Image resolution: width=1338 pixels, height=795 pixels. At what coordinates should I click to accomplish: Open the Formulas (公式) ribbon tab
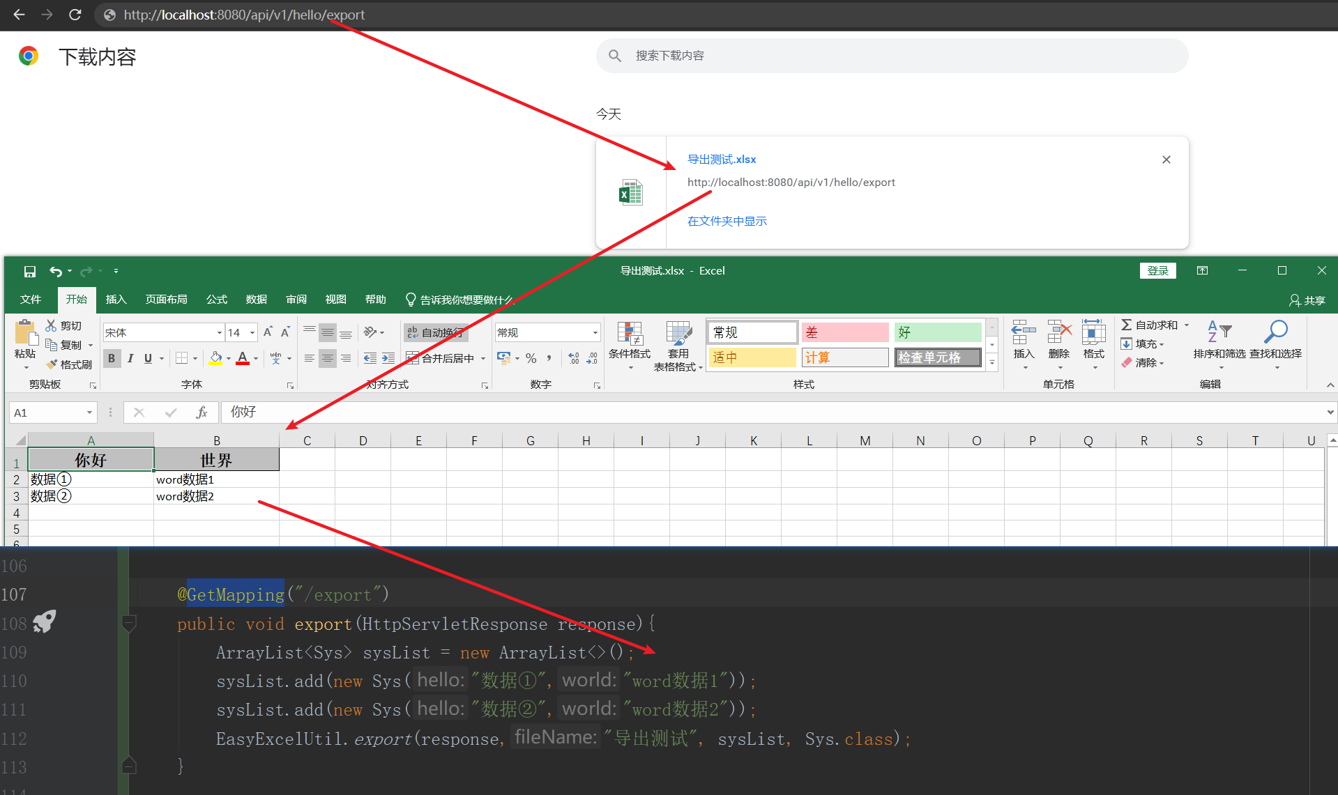tap(216, 300)
